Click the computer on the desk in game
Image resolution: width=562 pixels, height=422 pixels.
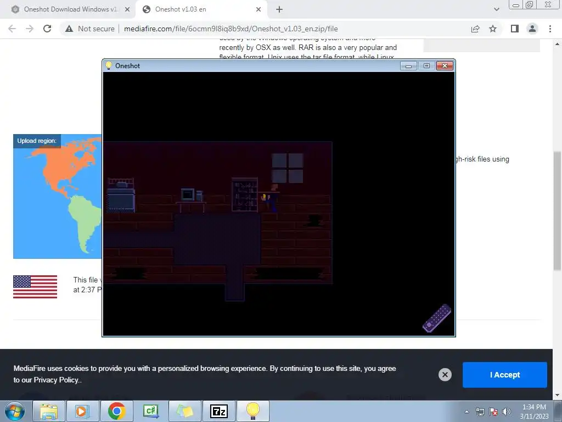point(188,194)
